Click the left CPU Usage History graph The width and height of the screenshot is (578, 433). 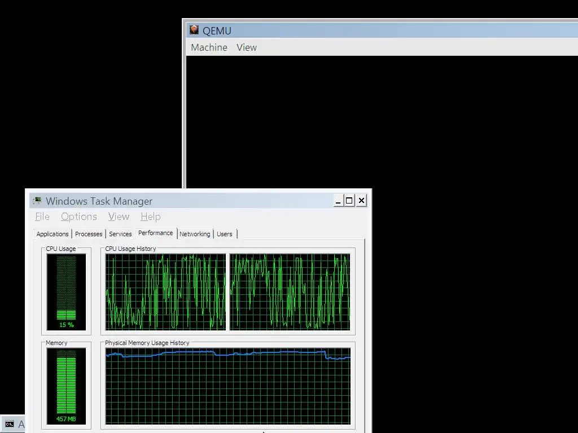tap(165, 292)
